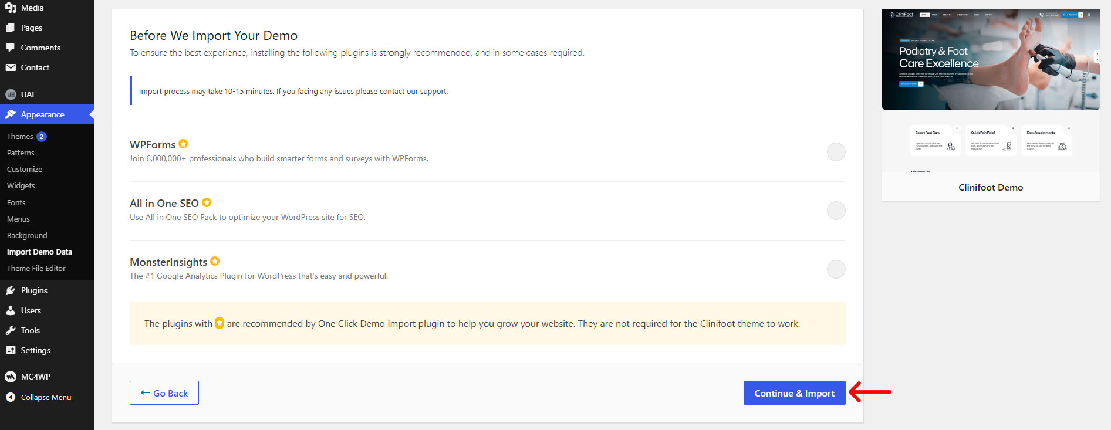Open the Settings menu
This screenshot has width=1111, height=430.
point(47,350)
